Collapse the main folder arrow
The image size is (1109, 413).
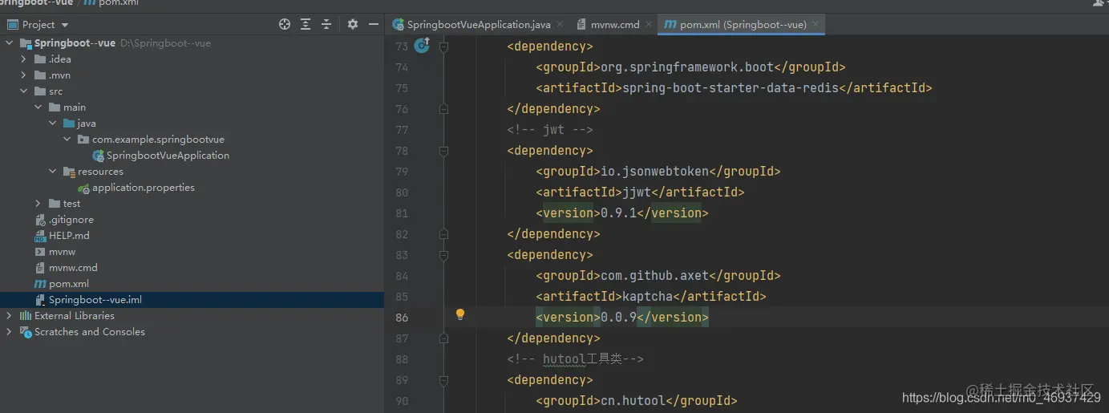pos(38,107)
